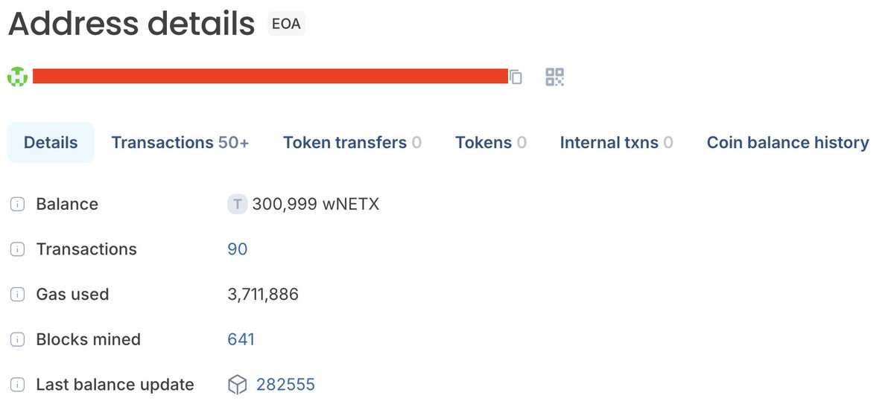This screenshot has width=894, height=404.
Task: Show the address QR code
Action: tap(555, 77)
